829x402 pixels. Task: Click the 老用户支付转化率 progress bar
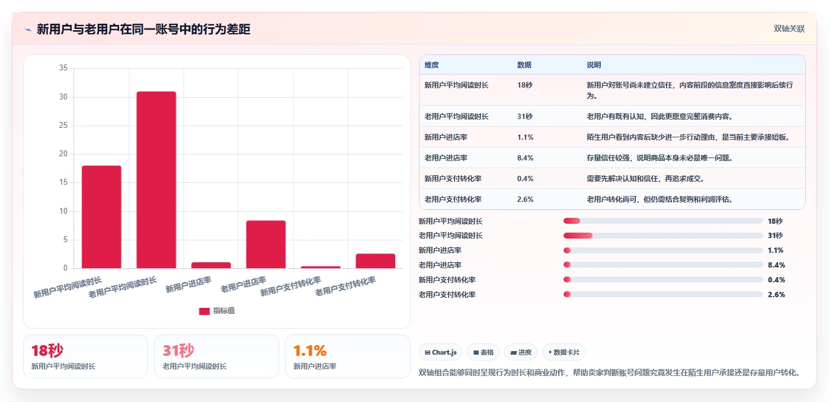coord(663,295)
